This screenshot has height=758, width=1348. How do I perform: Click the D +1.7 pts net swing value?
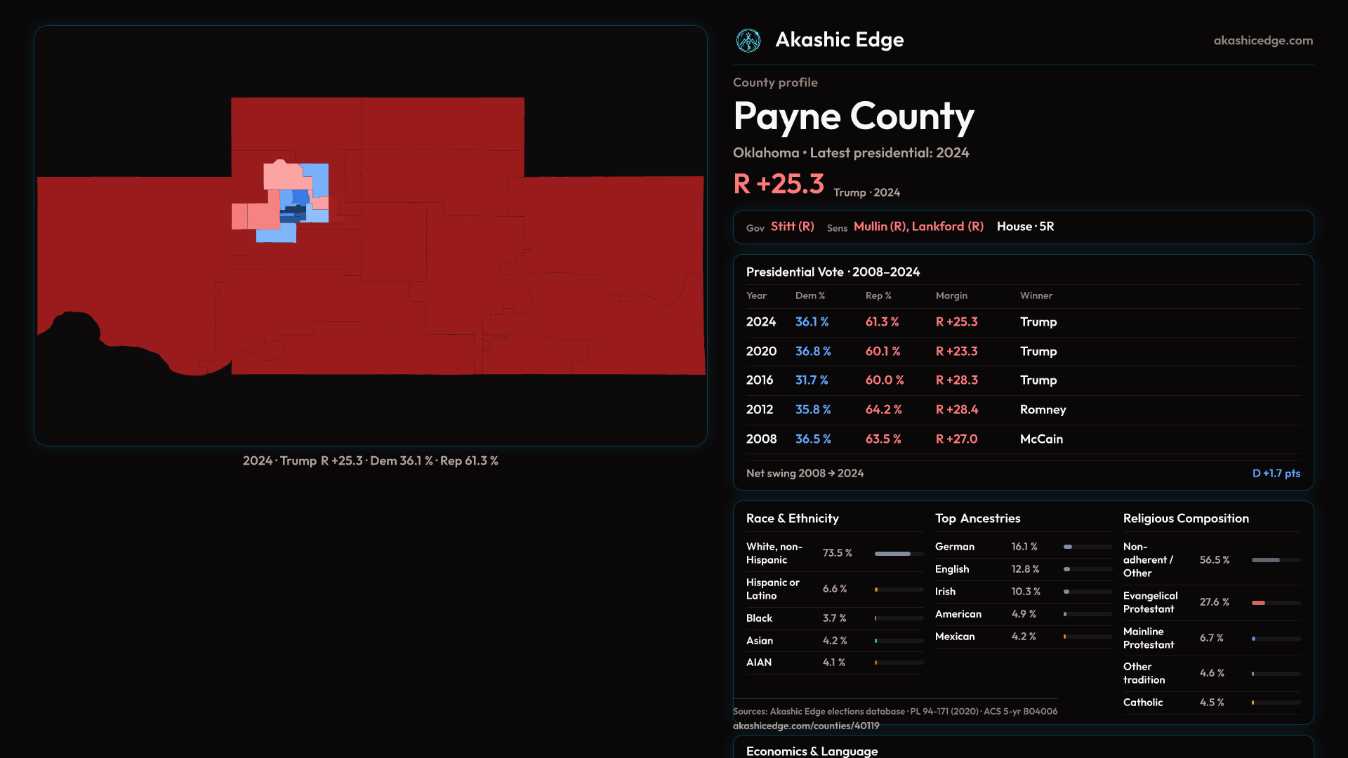click(x=1276, y=474)
